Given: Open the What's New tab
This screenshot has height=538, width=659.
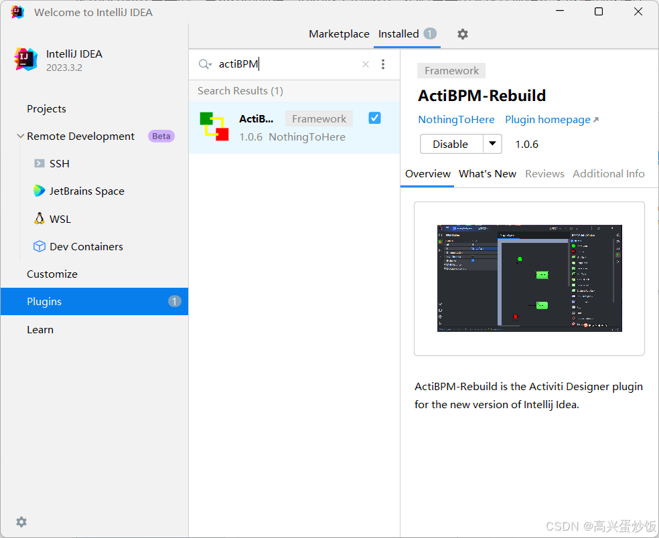Looking at the screenshot, I should pos(487,174).
